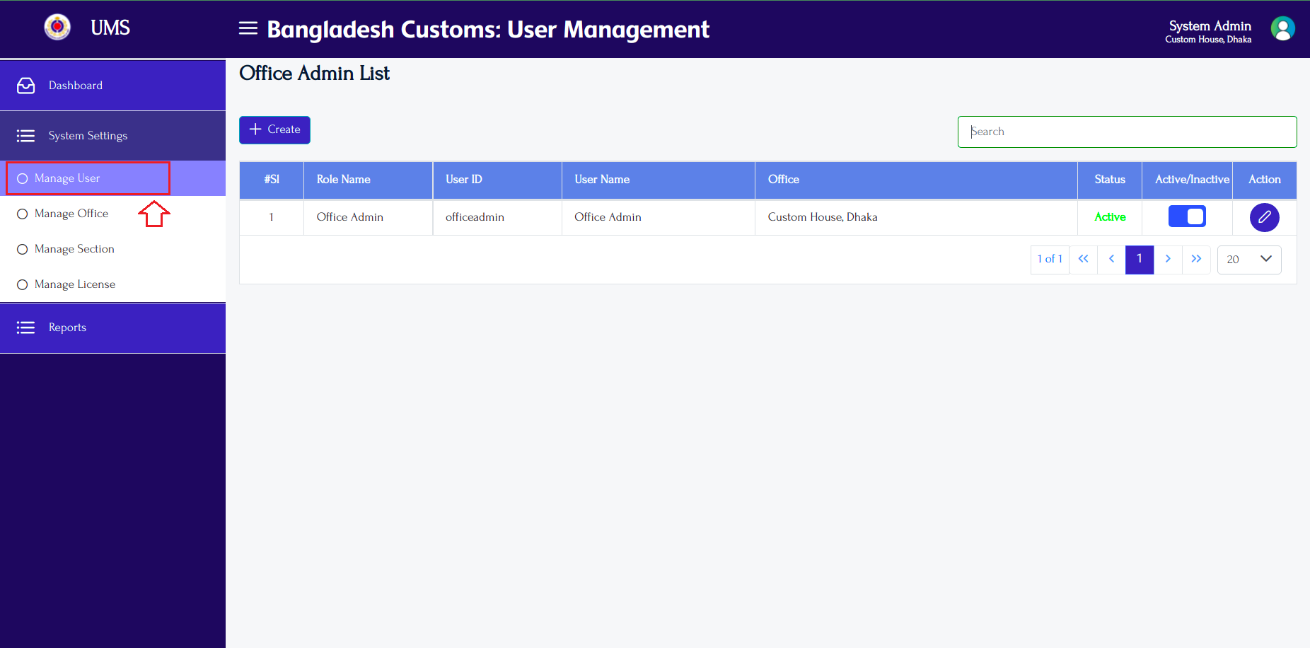Click the green 'Active' status text
Screen dimensions: 1310x648
1110,217
